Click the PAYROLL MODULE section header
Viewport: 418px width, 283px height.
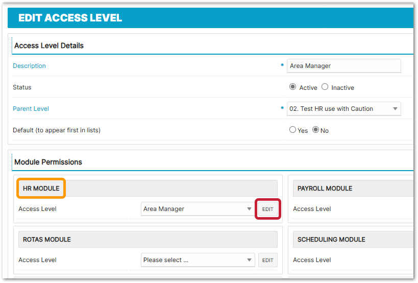[x=325, y=188]
